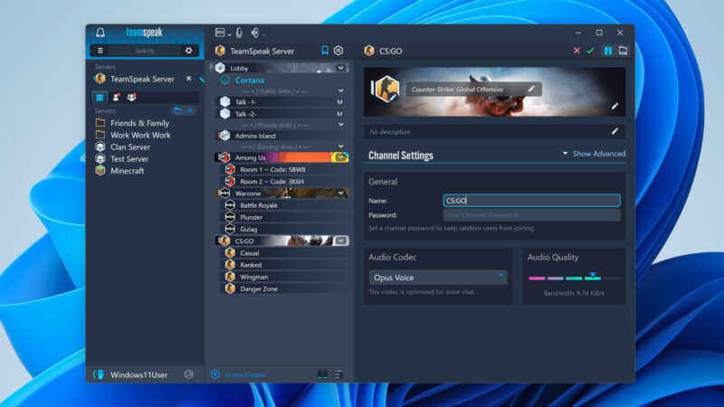The width and height of the screenshot is (724, 407).
Task: Mute the microphone
Action: (239, 33)
